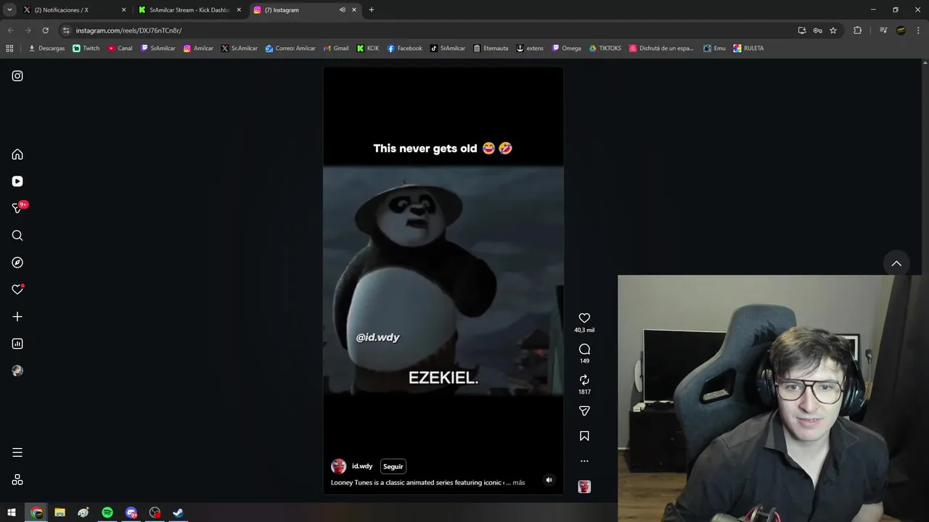Open Instagram direct messages icon

coord(17,208)
